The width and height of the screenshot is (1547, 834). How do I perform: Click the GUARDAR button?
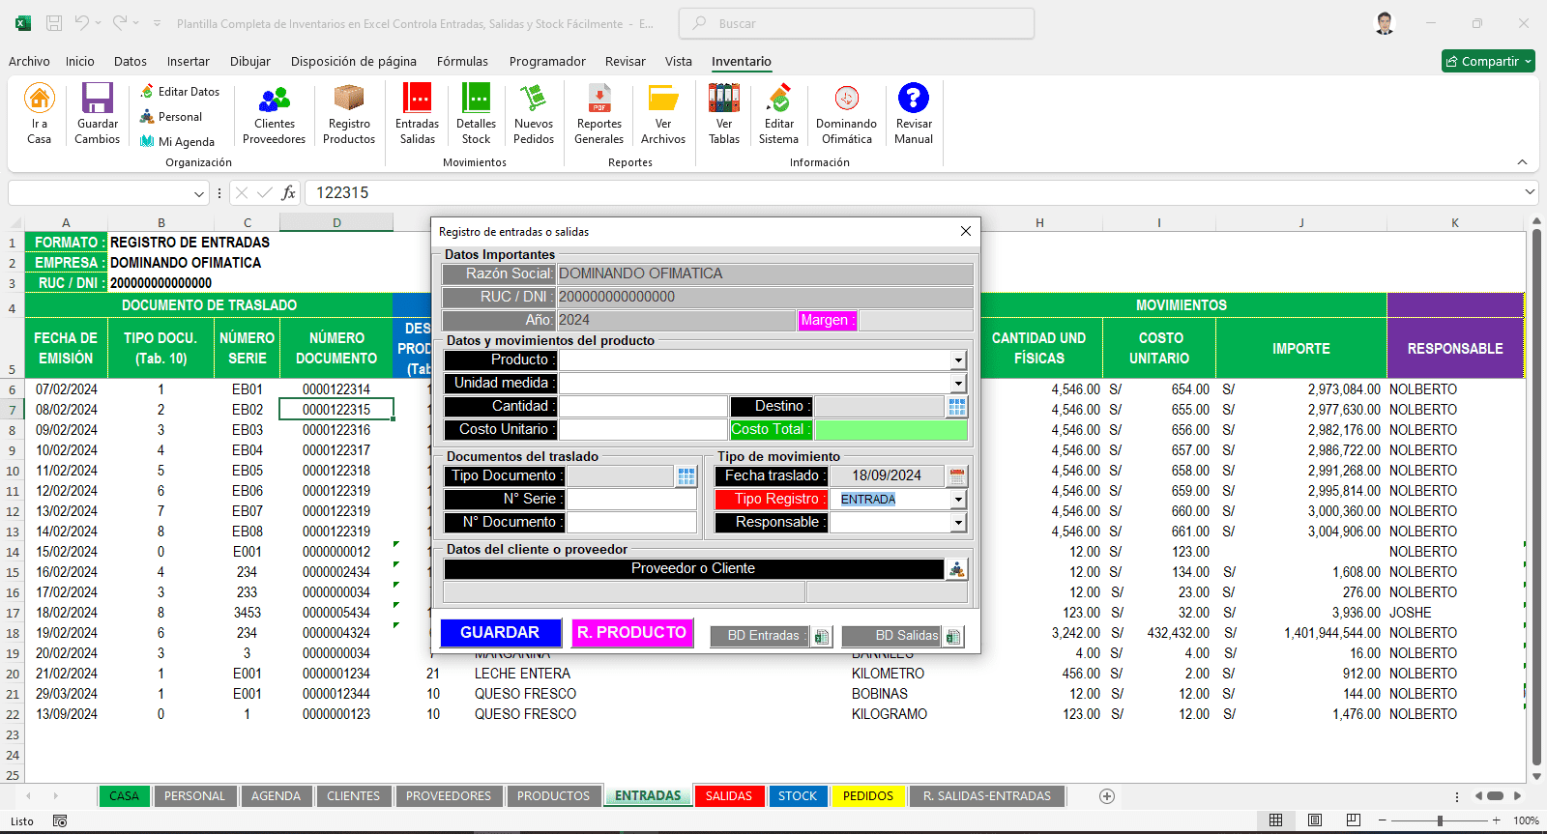coord(500,633)
